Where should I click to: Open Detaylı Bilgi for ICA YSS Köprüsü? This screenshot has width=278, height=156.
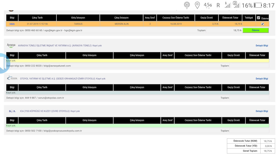click(262, 111)
